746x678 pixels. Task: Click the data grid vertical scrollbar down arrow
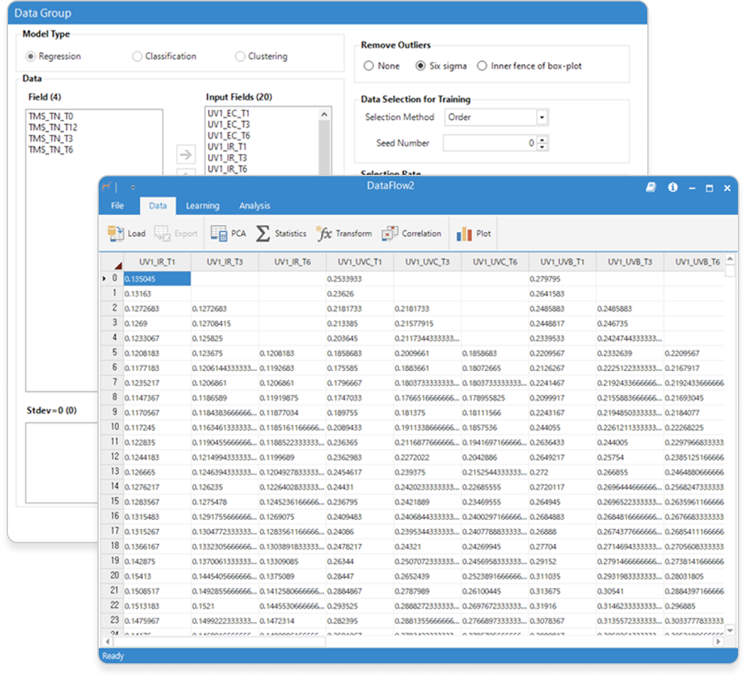pos(730,630)
